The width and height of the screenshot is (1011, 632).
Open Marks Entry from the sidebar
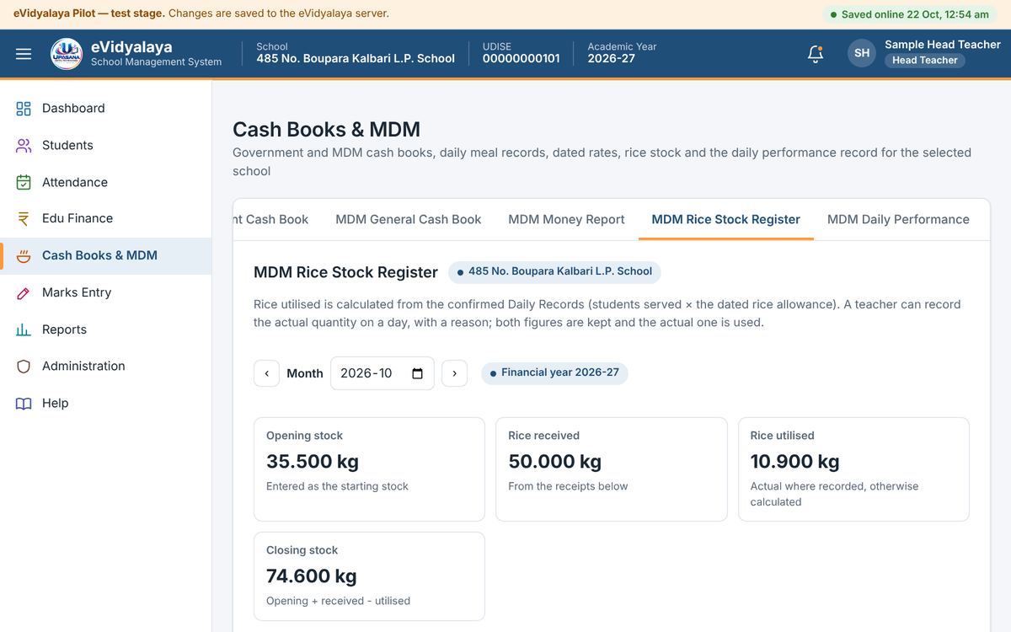coord(105,293)
